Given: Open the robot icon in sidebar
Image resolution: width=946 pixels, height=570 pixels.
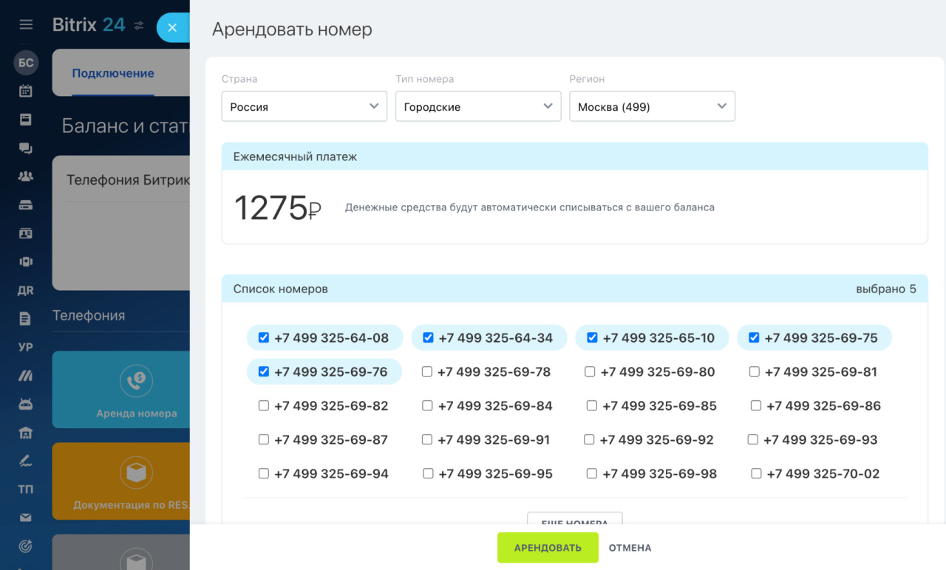Looking at the screenshot, I should coord(26,404).
